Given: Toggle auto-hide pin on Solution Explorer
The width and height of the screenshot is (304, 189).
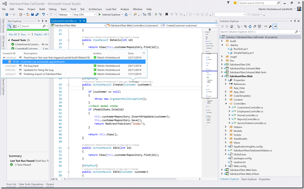Looking at the screenshot, I should (295, 21).
